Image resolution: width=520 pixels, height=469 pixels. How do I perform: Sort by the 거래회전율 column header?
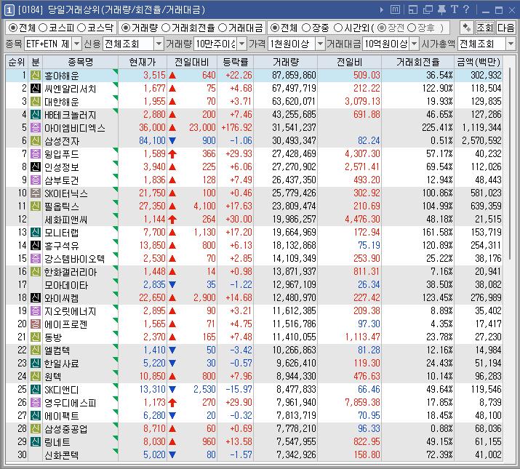tap(417, 62)
